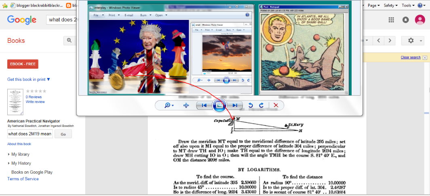The width and height of the screenshot is (430, 196).
Task: Open the Google account avatar menu
Action: [x=420, y=20]
